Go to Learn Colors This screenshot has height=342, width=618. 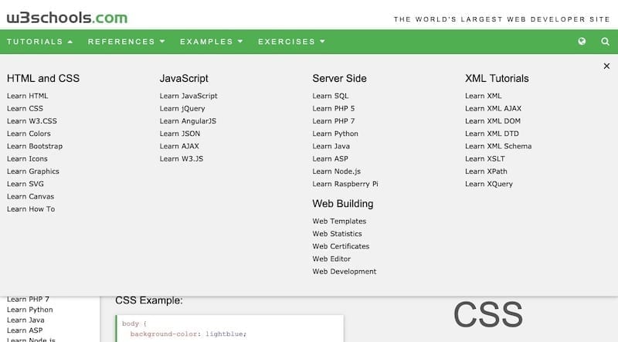pos(29,134)
